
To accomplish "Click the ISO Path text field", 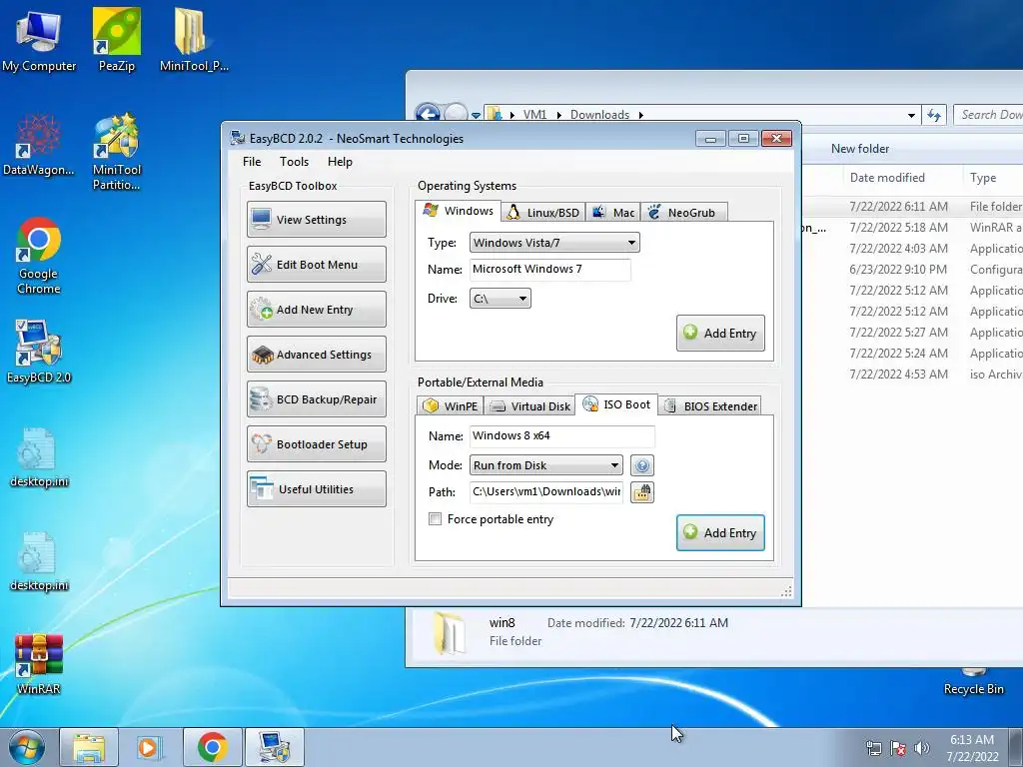I will (546, 492).
